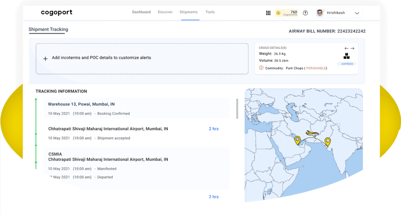This screenshot has height=215, width=401.
Task: Go to next cargo detail using right arrow
Action: [x=352, y=48]
